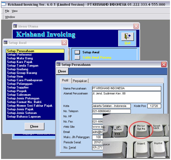Close the Setup Perusahaan window
Image resolution: width=171 pixels, height=160 pixels.
click(x=164, y=65)
